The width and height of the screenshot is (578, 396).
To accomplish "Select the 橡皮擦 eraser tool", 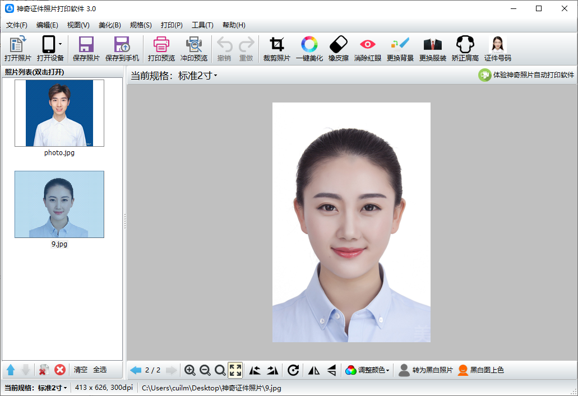I will pyautogui.click(x=338, y=49).
